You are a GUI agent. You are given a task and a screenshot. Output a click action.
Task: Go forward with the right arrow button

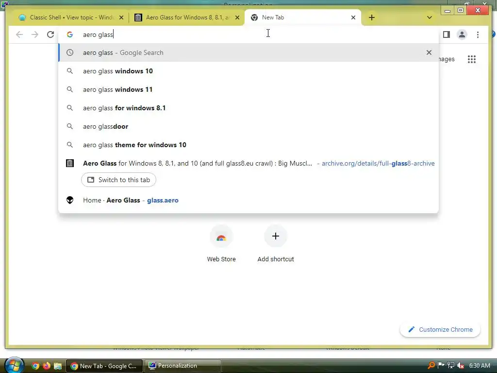(35, 34)
